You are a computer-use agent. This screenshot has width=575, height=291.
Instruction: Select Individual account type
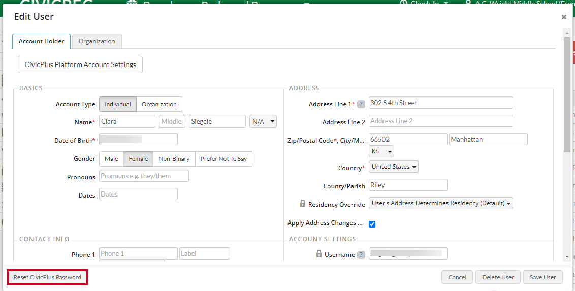click(118, 104)
